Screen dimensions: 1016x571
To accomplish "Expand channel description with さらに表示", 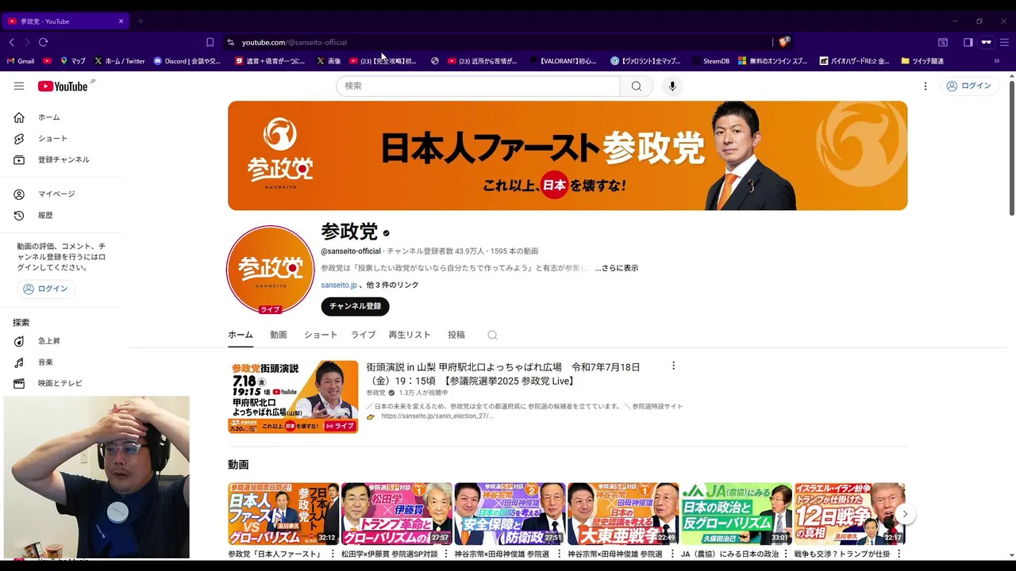I will click(617, 268).
